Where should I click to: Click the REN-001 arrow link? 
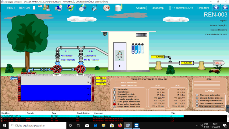point(219,63)
